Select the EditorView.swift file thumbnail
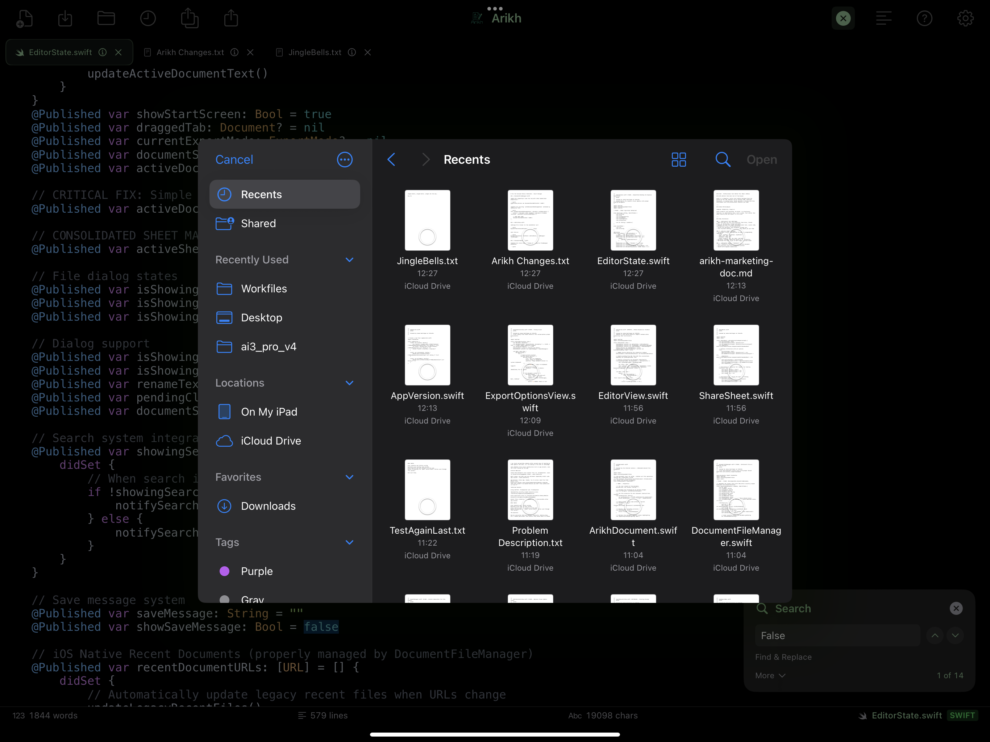Screen dimensions: 990x742 click(x=633, y=355)
